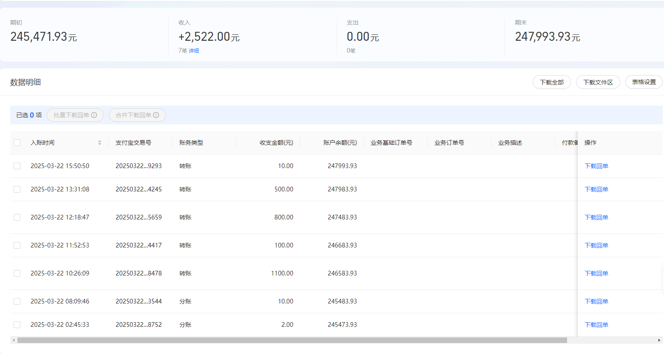Click the 分账 type in the 08:09:46 row
This screenshot has width=664, height=354.
point(185,301)
